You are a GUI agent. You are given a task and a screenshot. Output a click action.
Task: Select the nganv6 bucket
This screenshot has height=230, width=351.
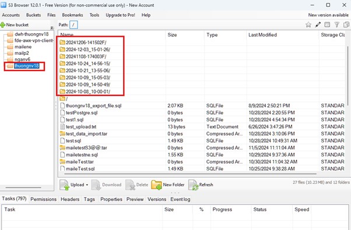pos(22,59)
